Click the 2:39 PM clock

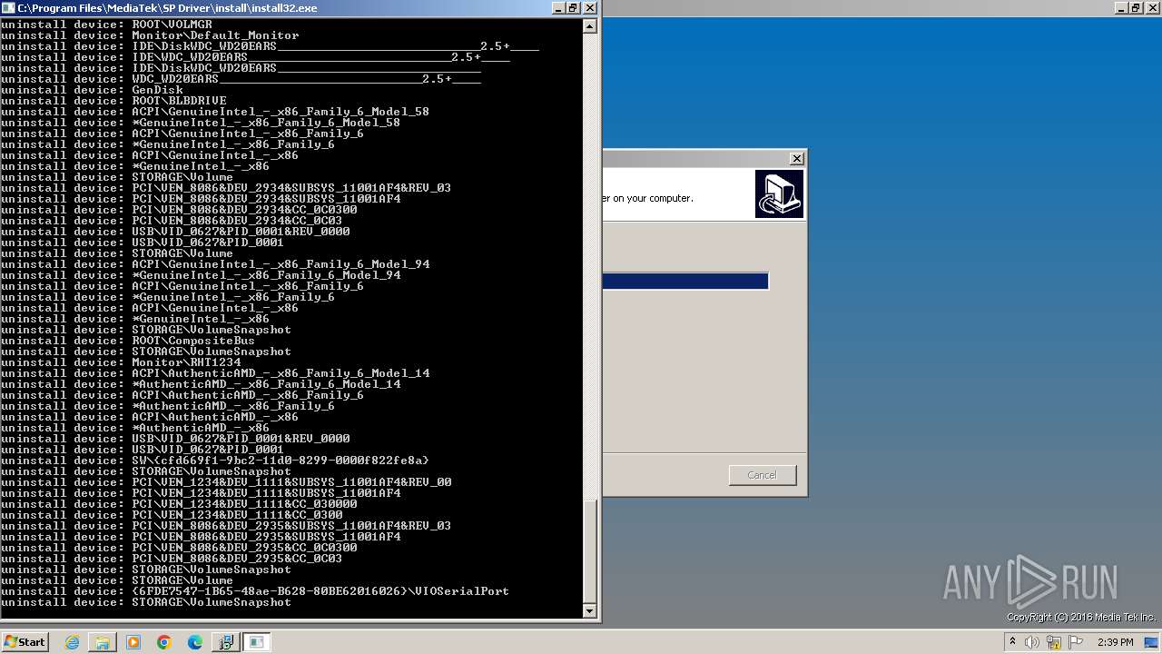click(x=1115, y=642)
